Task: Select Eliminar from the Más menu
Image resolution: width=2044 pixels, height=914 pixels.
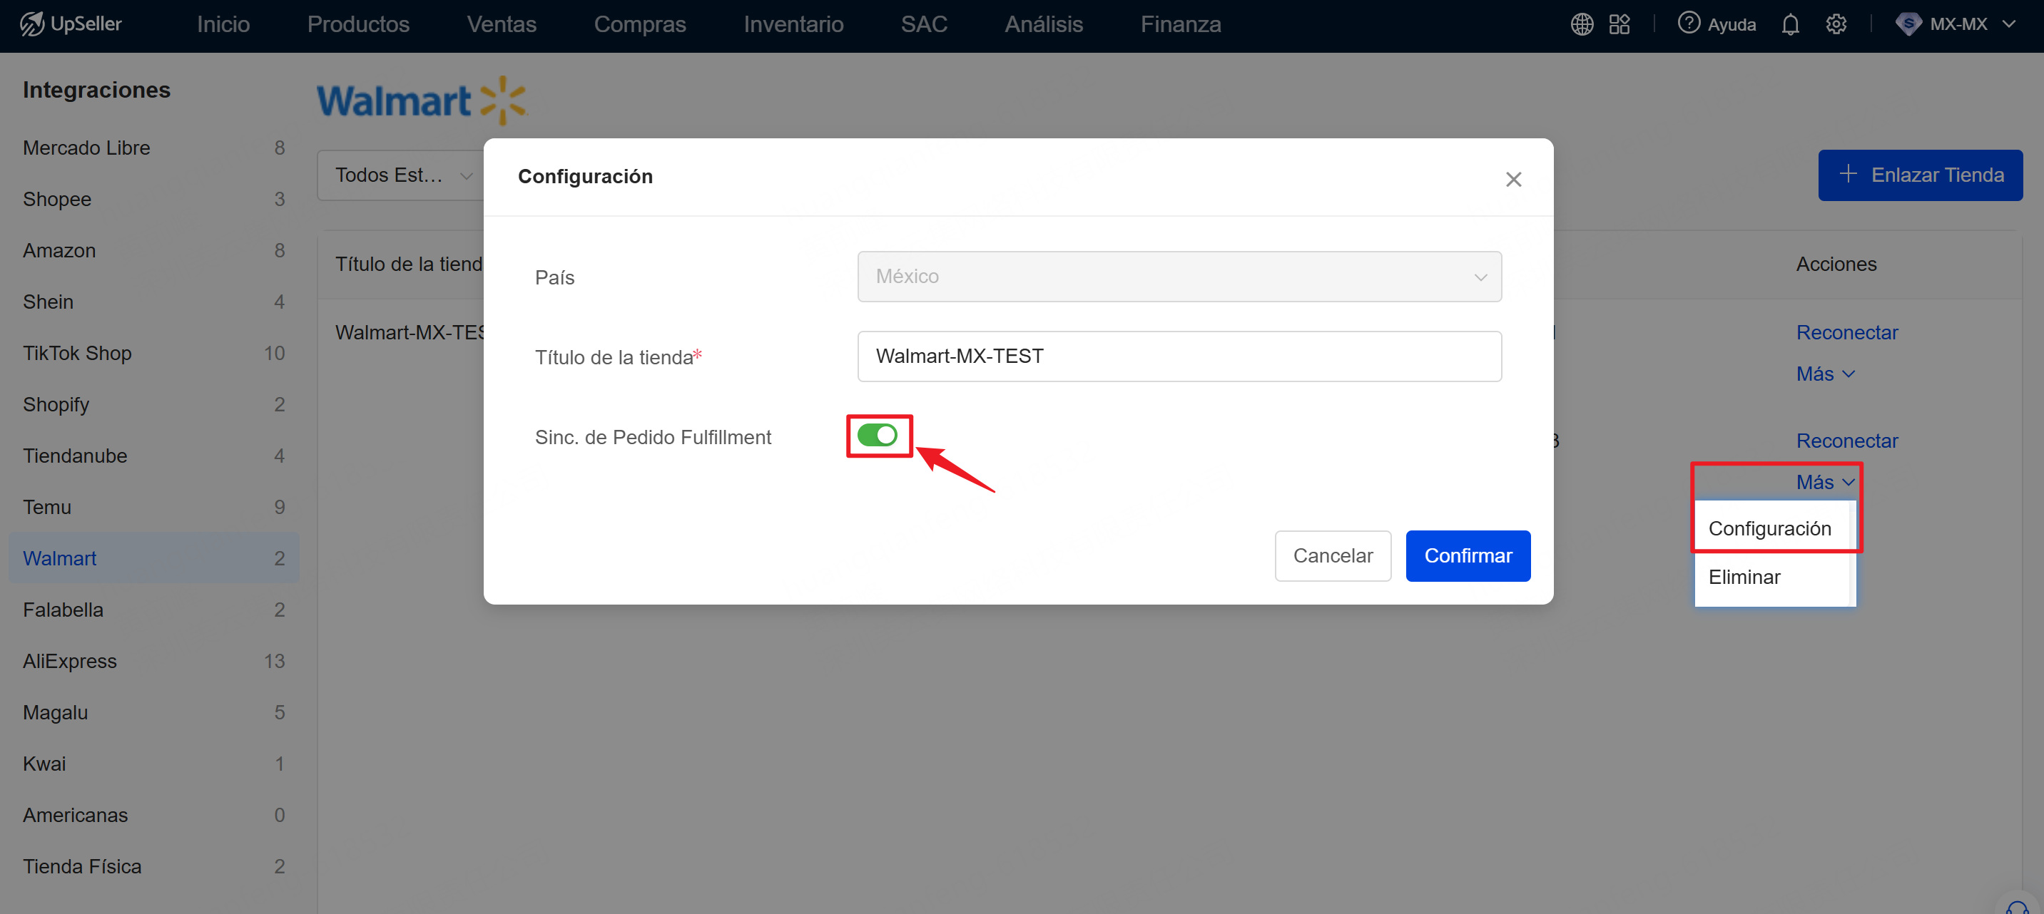Action: click(x=1744, y=577)
